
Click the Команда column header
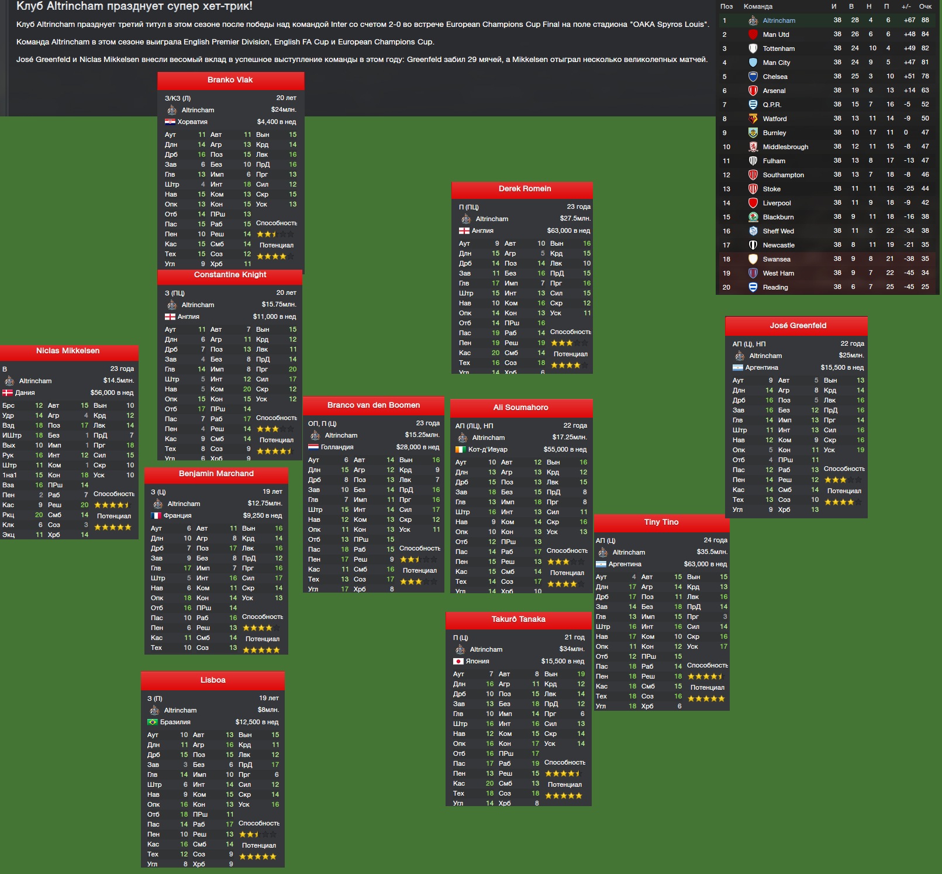pyautogui.click(x=758, y=6)
